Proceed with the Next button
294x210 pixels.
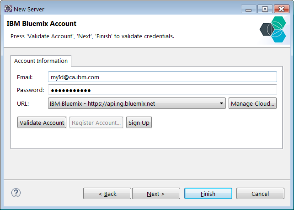coord(156,194)
